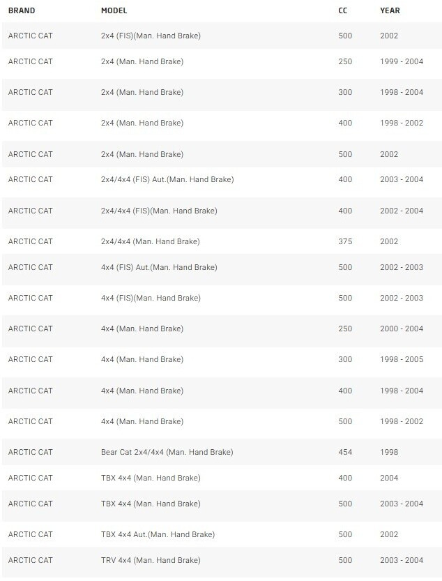Select the year range 1998 - 2005
Screen dimensions: 442x581
tap(402, 359)
